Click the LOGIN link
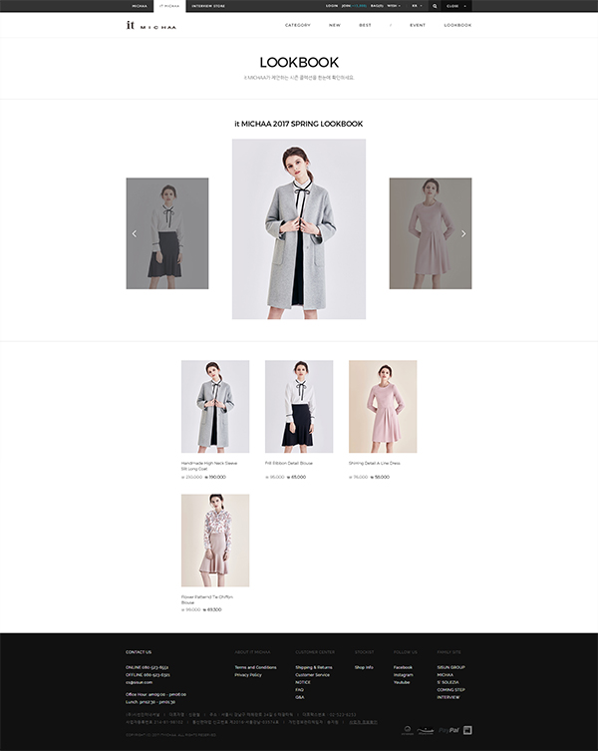598x751 pixels. click(332, 6)
